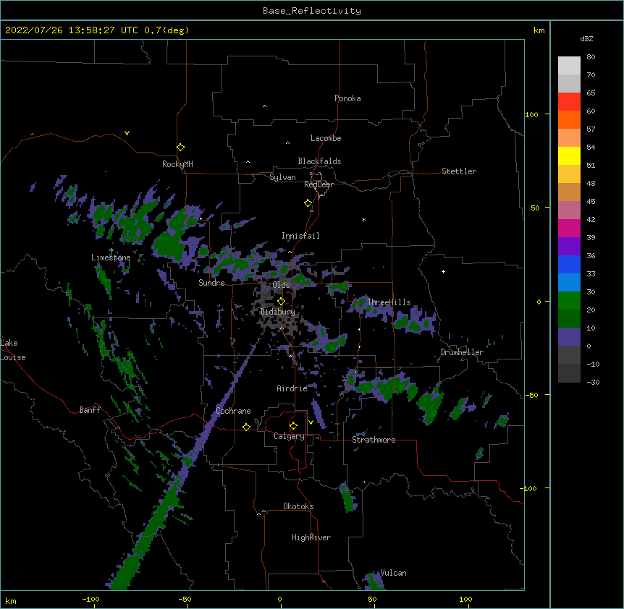Click the Sundre town label
624x609 pixels.
coord(211,283)
